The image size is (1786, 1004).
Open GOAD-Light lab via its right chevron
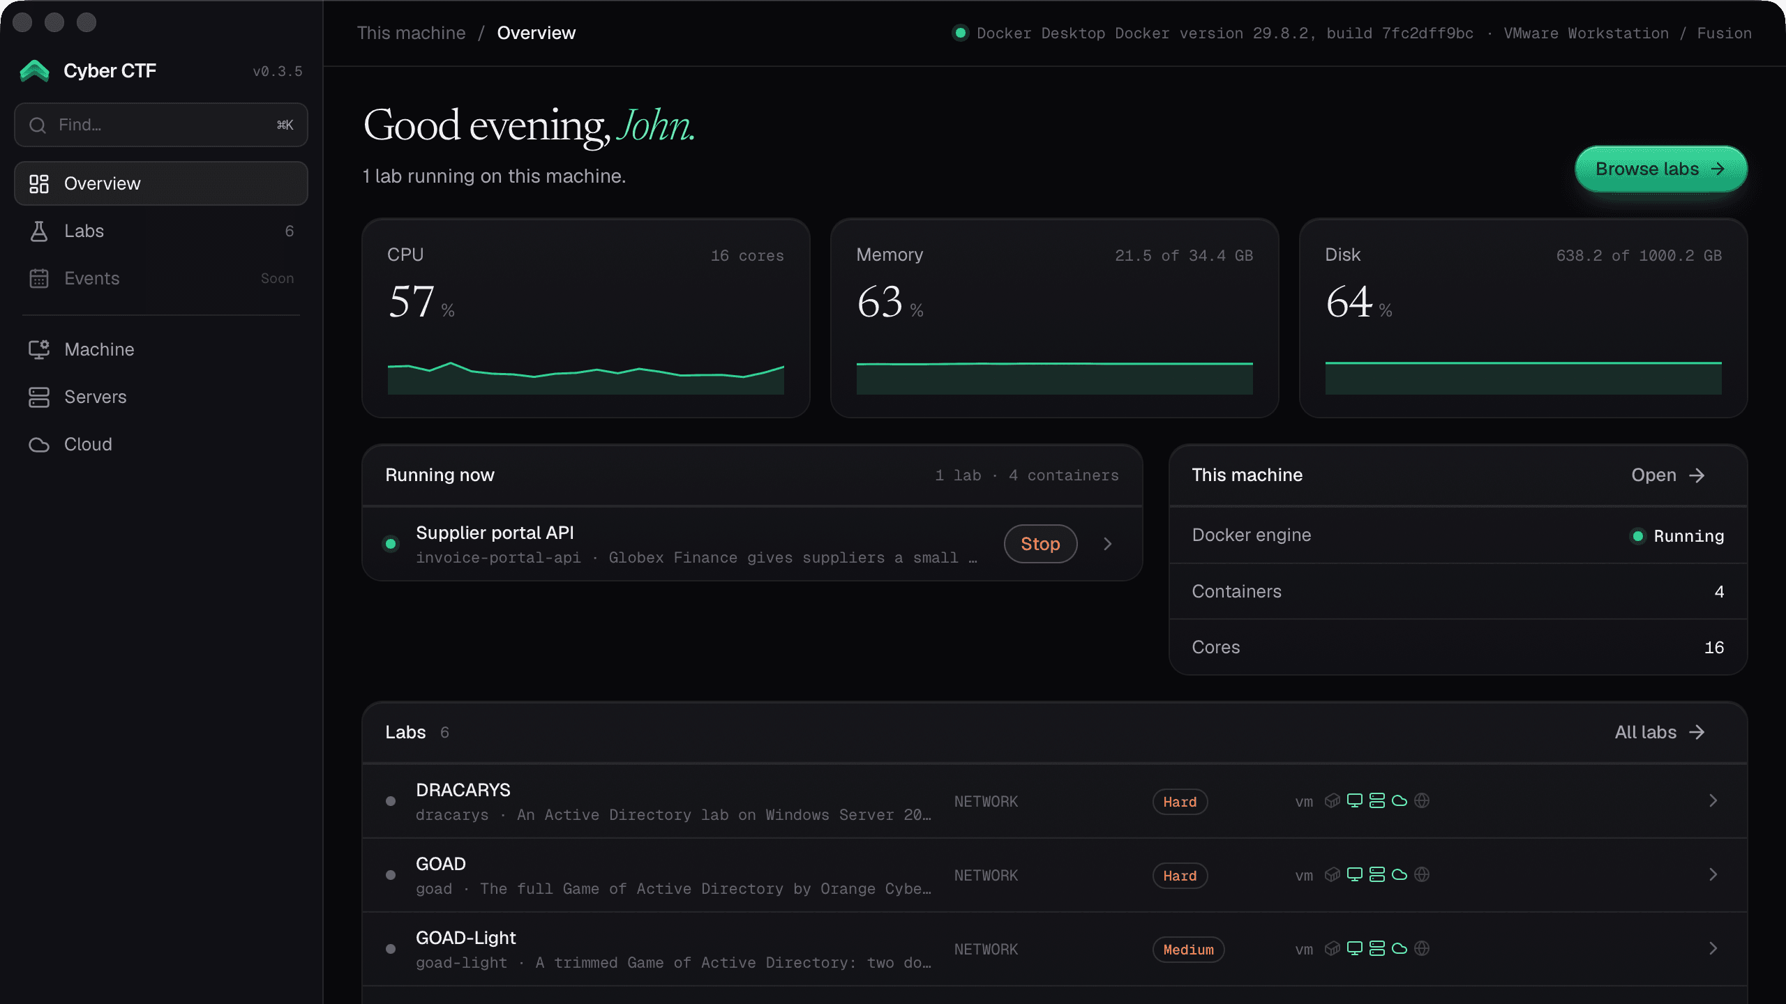click(1713, 948)
